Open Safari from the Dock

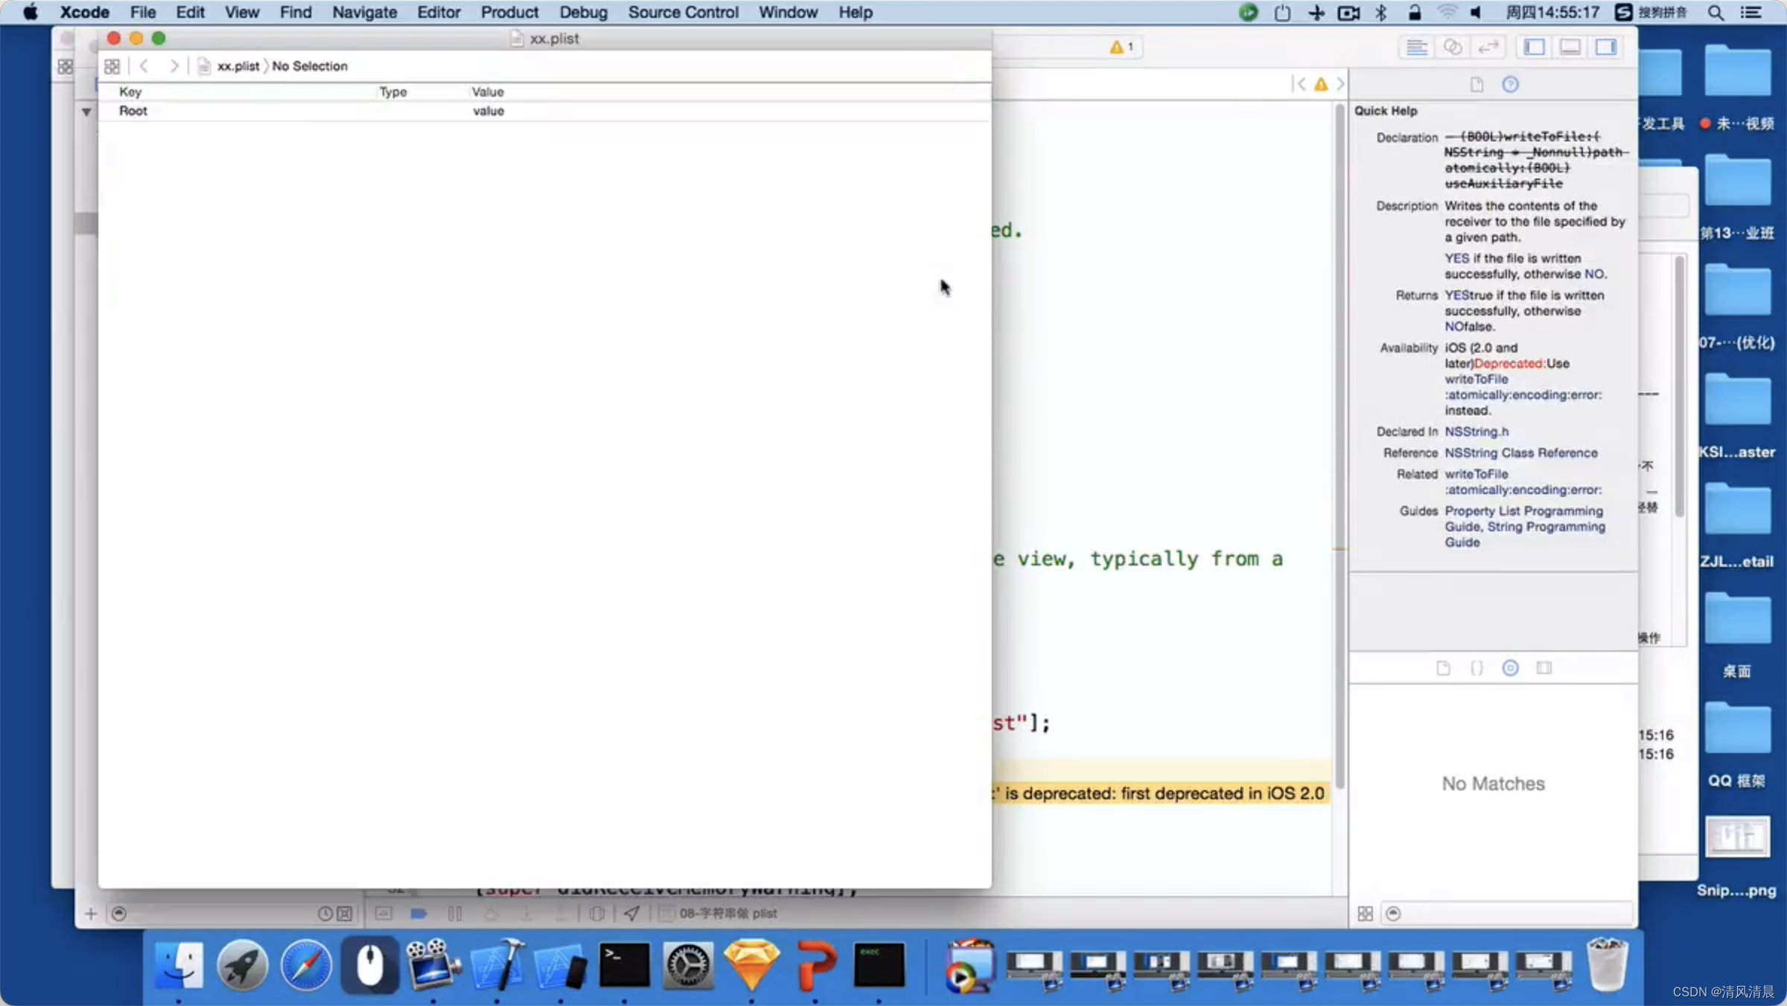click(306, 966)
